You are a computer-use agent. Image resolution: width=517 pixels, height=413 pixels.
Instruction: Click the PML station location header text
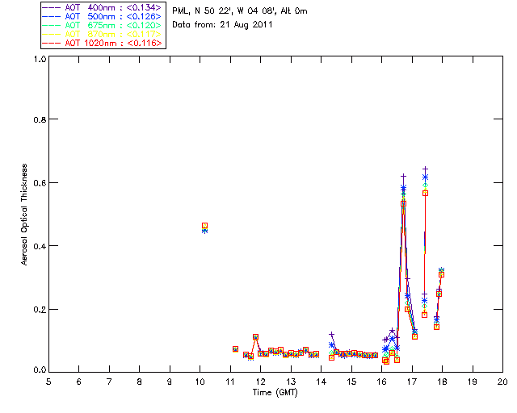click(x=240, y=11)
